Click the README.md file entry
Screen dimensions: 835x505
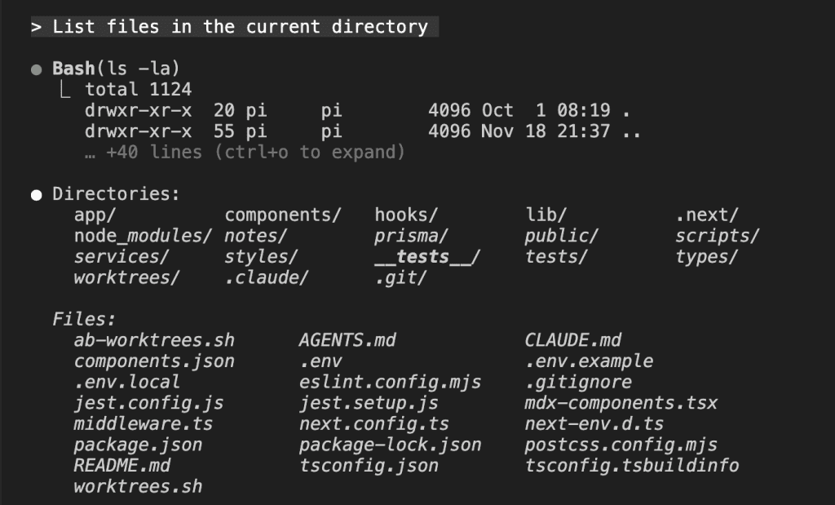[x=122, y=466]
